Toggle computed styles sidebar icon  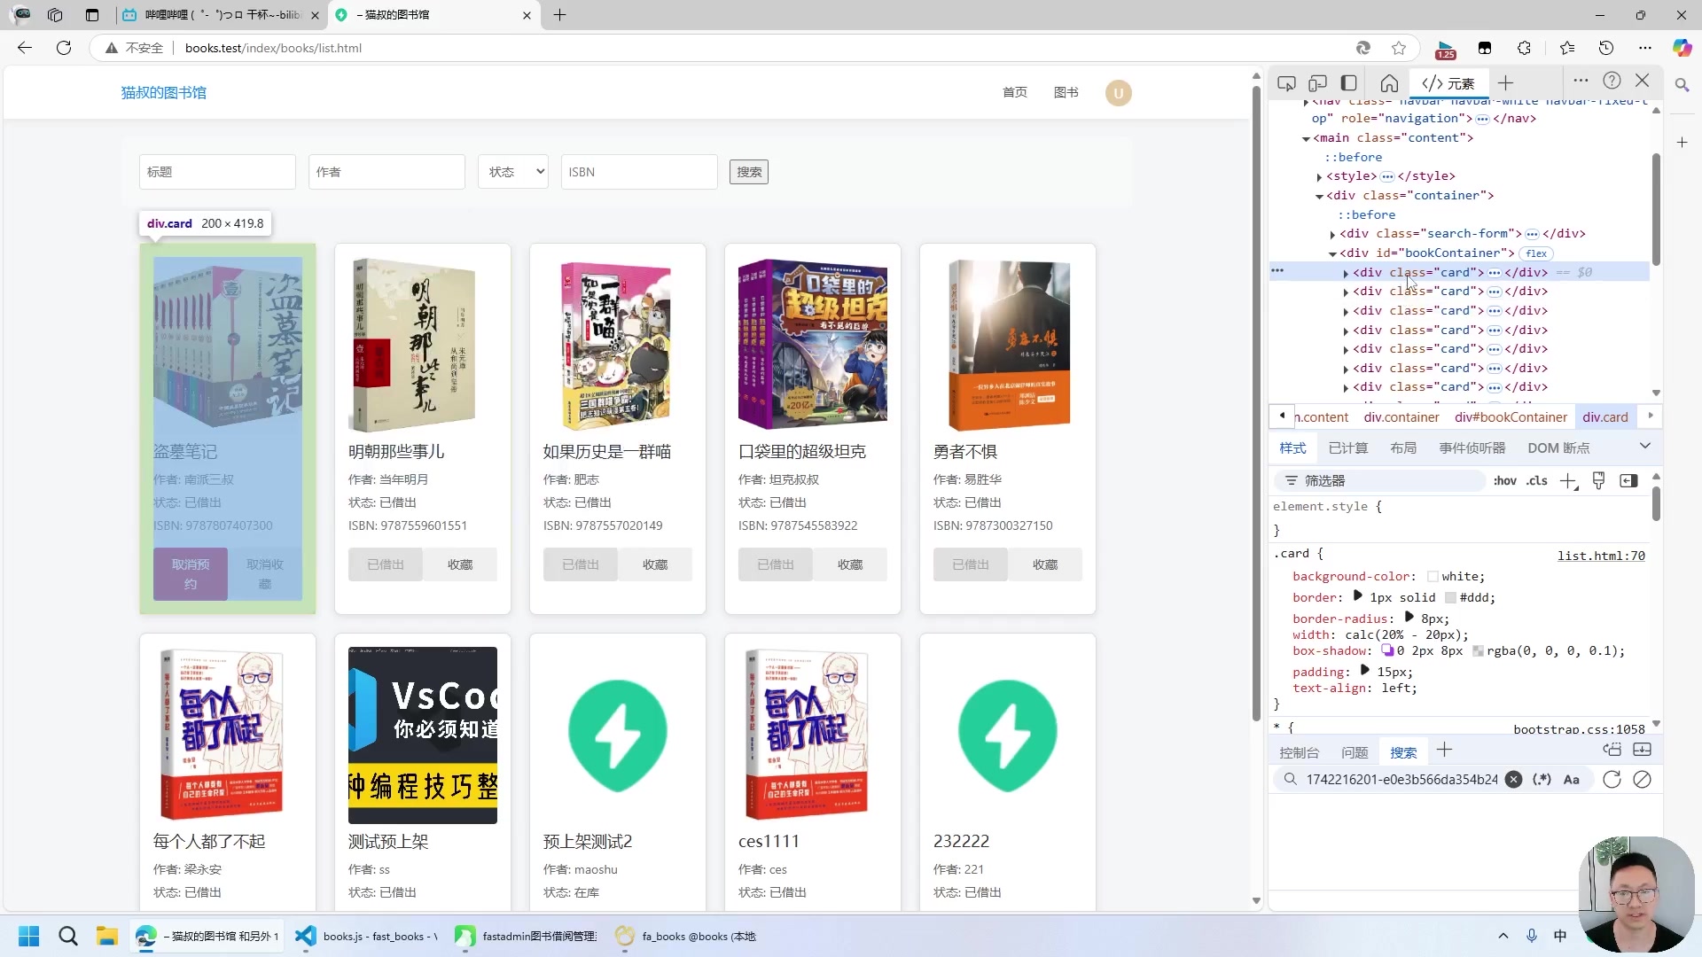point(1628,481)
